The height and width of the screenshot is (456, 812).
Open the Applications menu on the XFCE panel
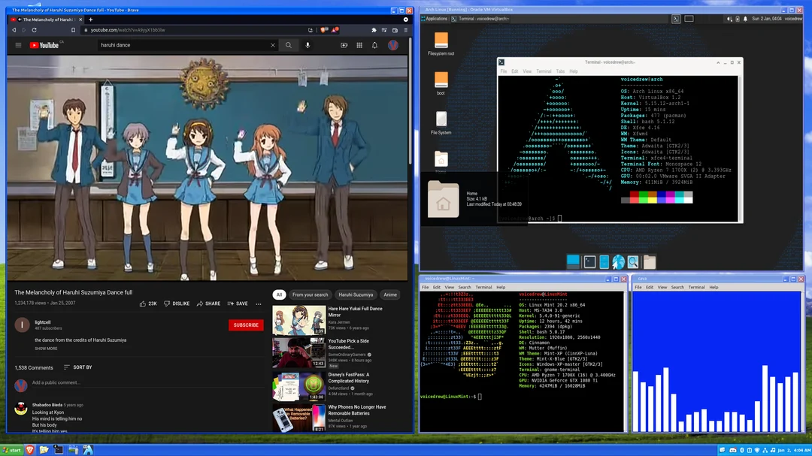pos(435,19)
